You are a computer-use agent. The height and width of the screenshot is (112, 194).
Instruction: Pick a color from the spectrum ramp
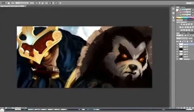185,18
